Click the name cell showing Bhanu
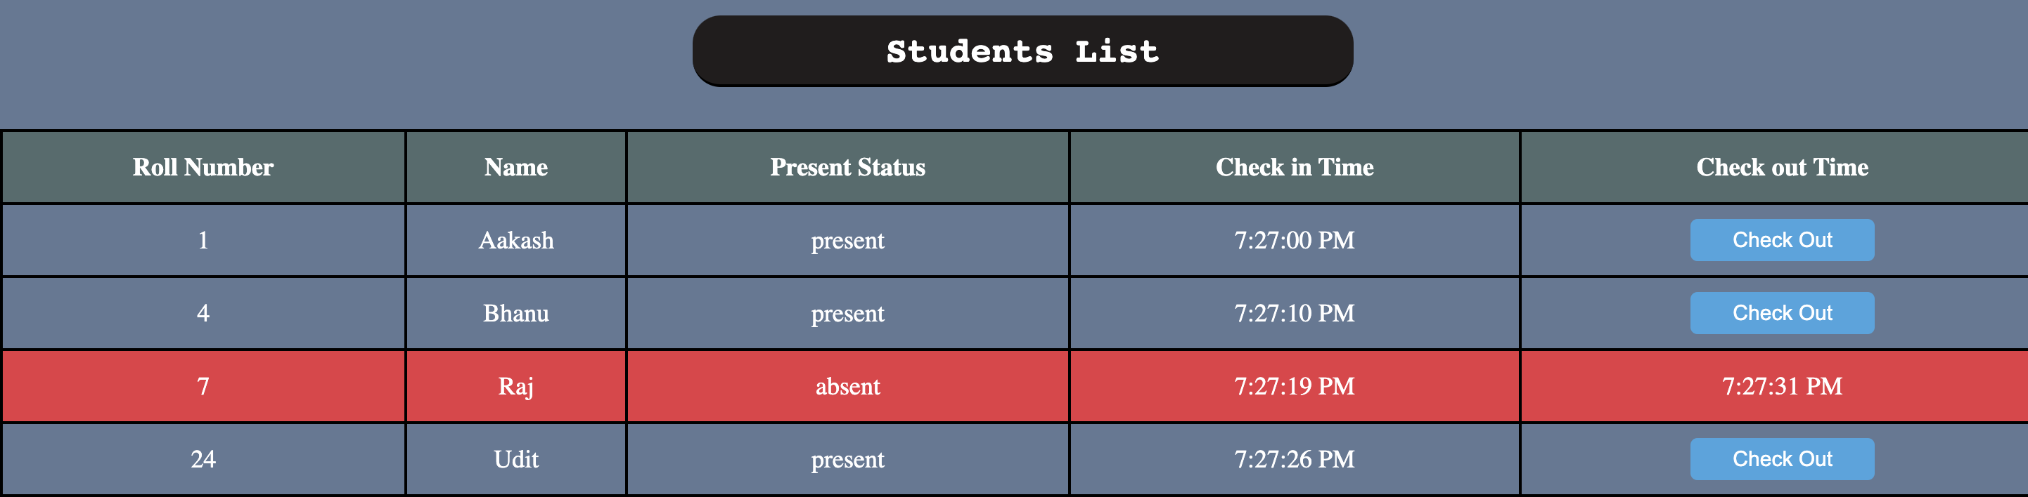This screenshot has width=2028, height=497. [515, 313]
